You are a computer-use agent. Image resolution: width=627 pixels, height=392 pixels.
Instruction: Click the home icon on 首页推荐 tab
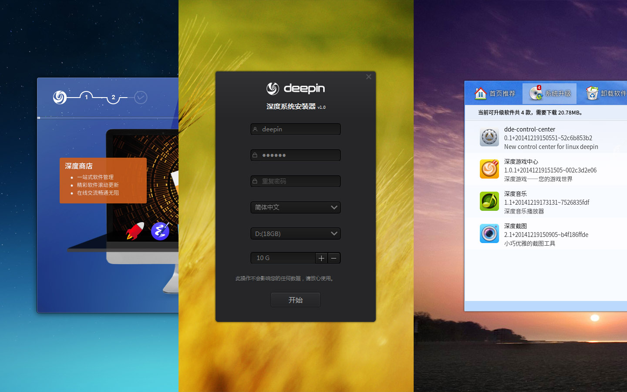(481, 93)
